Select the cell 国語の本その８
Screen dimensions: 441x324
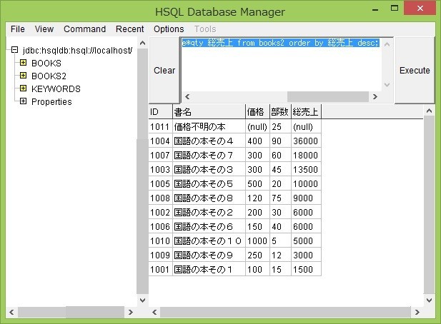(x=209, y=198)
